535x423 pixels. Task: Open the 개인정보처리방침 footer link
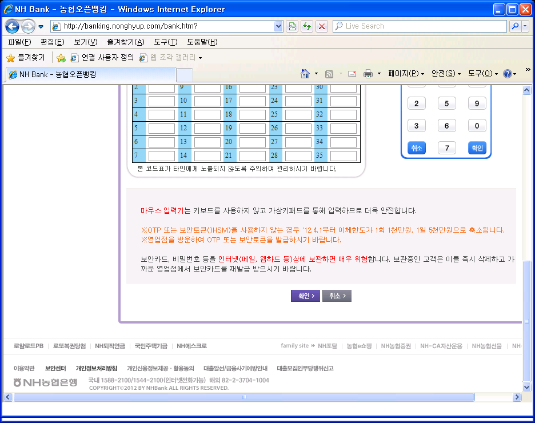click(x=97, y=368)
